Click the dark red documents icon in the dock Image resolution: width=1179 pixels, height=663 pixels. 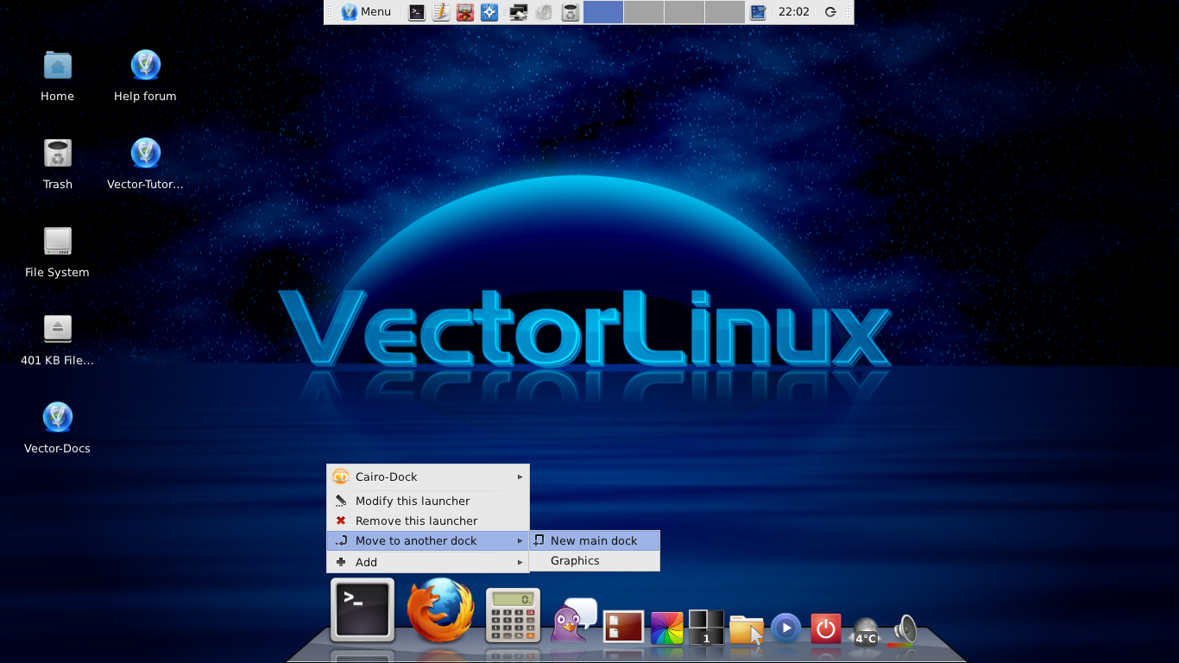(x=623, y=627)
